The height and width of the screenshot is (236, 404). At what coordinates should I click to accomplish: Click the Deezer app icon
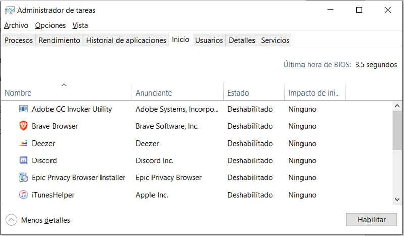(23, 143)
